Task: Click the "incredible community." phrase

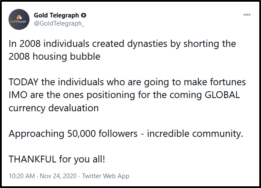Action: (195, 133)
